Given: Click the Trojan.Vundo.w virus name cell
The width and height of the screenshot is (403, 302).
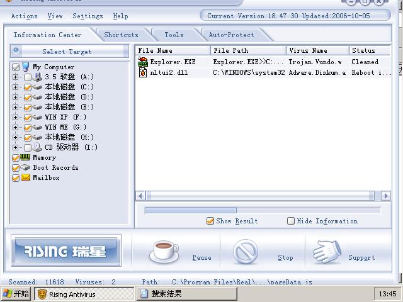Looking at the screenshot, I should [x=315, y=62].
